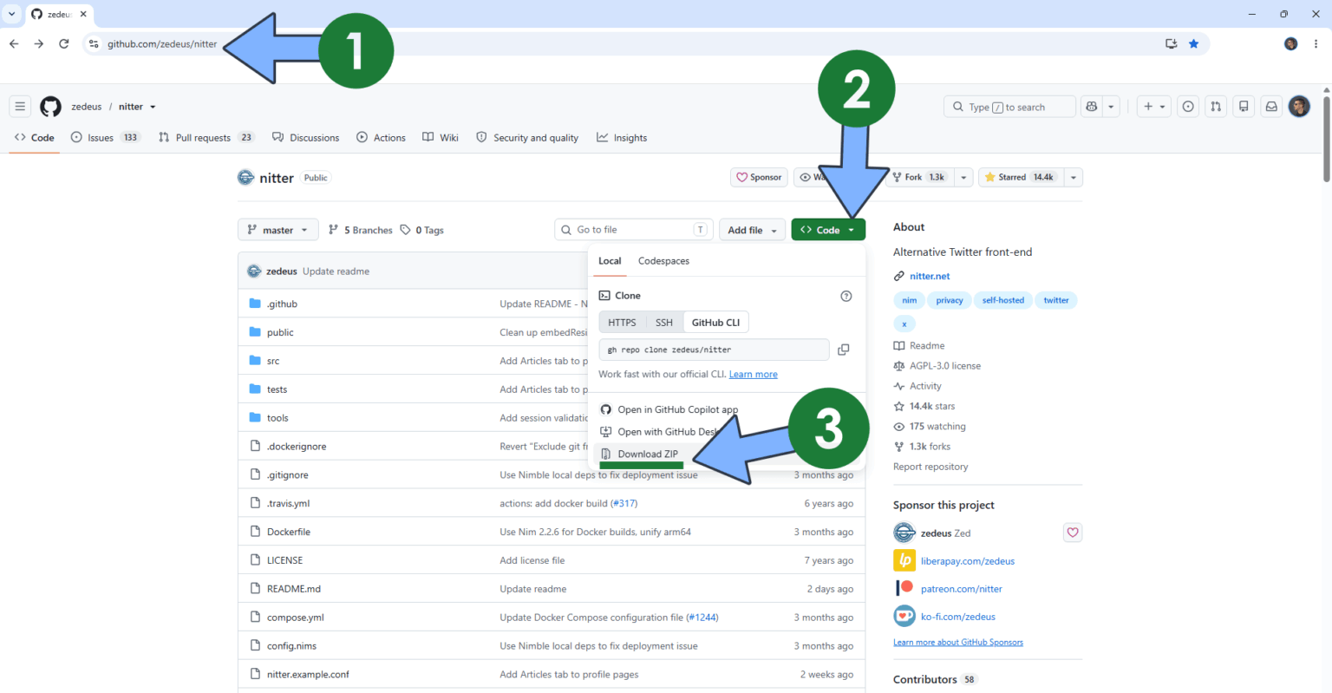Image resolution: width=1332 pixels, height=693 pixels.
Task: Expand the create new plus dropdown
Action: [x=1154, y=107]
